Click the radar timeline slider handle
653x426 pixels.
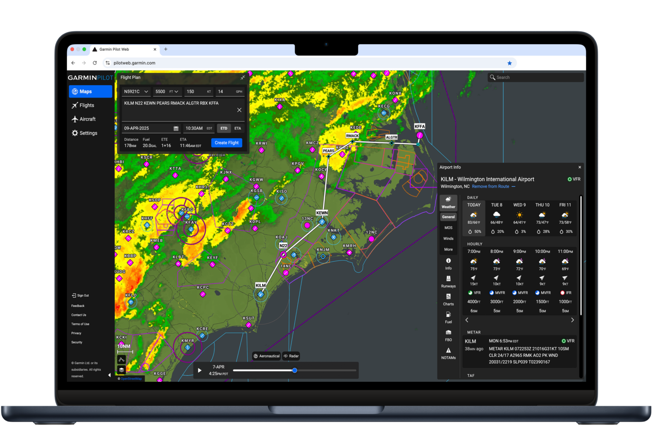295,370
